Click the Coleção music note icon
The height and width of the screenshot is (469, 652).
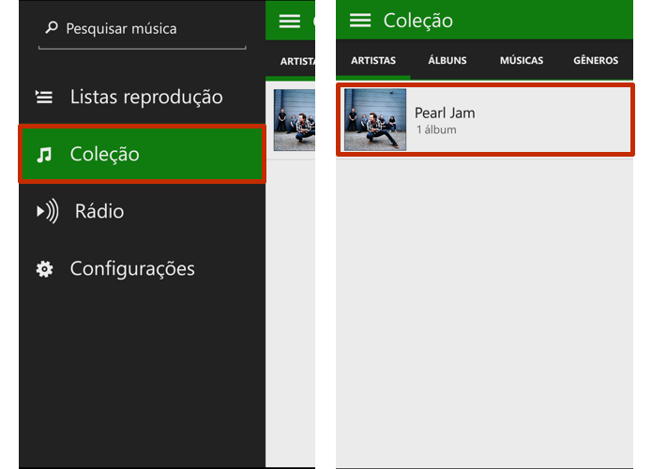(x=44, y=154)
